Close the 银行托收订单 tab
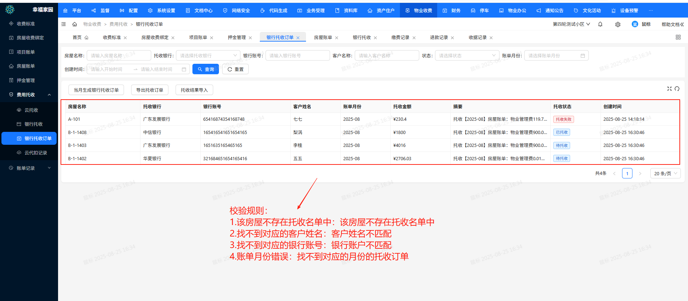 coord(298,38)
